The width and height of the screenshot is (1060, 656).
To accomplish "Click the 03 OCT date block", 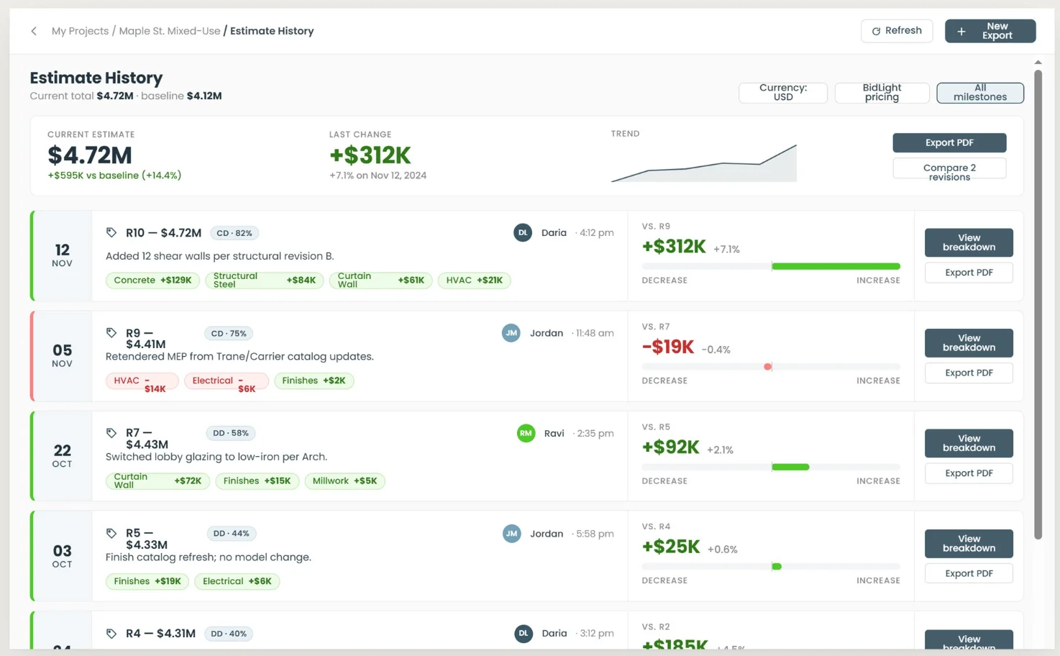I will tap(63, 556).
